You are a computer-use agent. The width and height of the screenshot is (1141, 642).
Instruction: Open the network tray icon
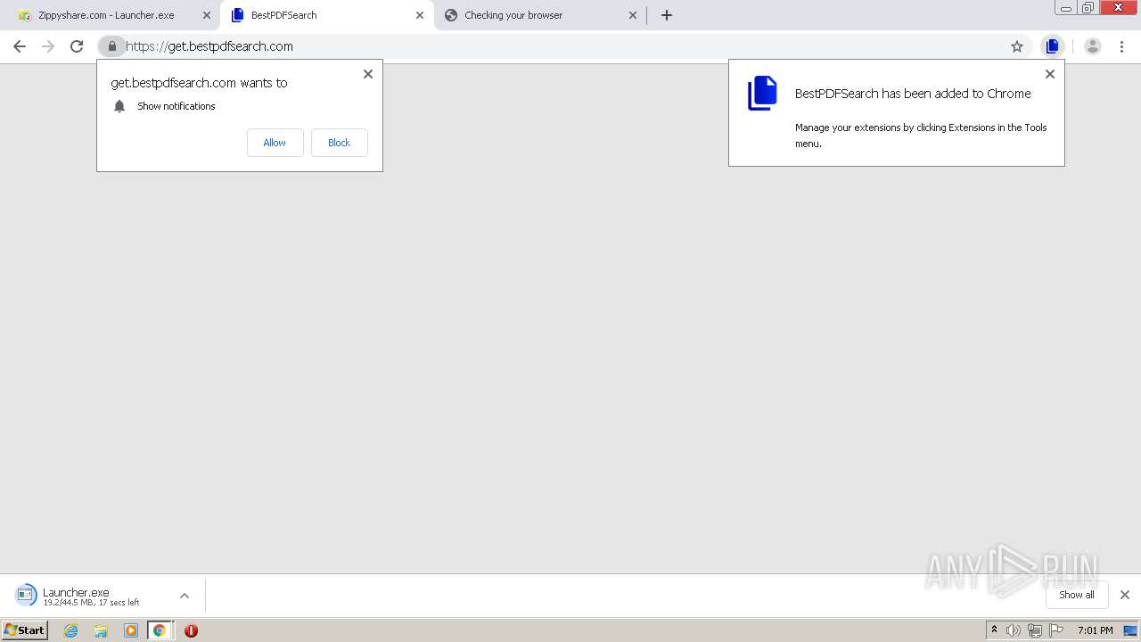tap(1035, 630)
